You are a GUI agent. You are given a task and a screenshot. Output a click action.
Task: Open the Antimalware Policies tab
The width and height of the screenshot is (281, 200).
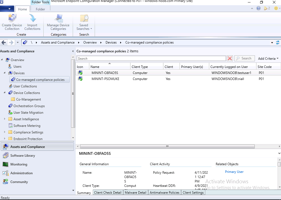(165, 193)
